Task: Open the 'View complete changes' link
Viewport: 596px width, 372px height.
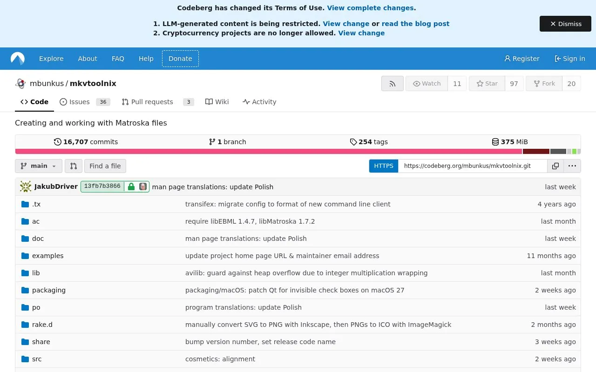Action: (370, 8)
